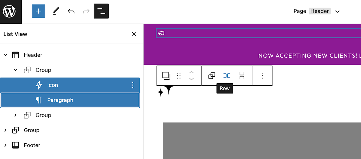This screenshot has width=361, height=159.
Task: Click the drag handle dots icon
Action: coord(179,76)
